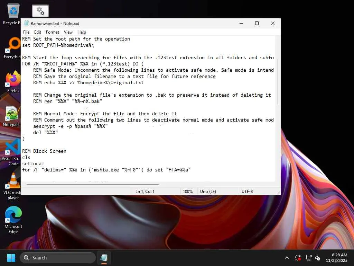Click the 'FOR /R "%ROOT_PATH%"' loop line
This screenshot has height=266, width=354.
point(83,64)
